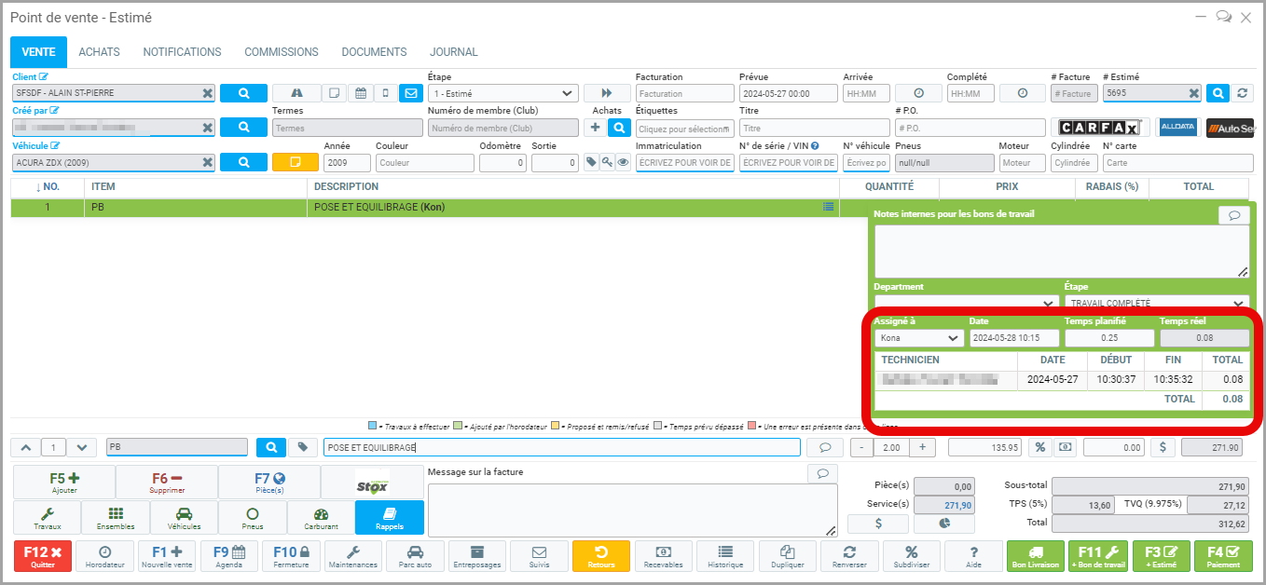Refresh the estimate number
The image size is (1266, 585).
(x=1241, y=93)
